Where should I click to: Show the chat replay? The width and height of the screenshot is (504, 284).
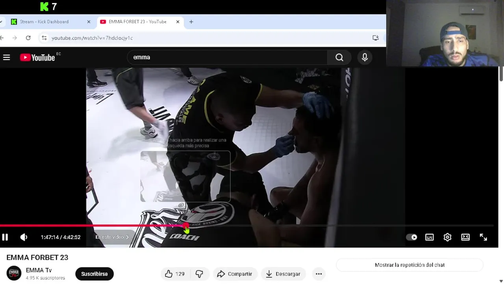pyautogui.click(x=409, y=265)
